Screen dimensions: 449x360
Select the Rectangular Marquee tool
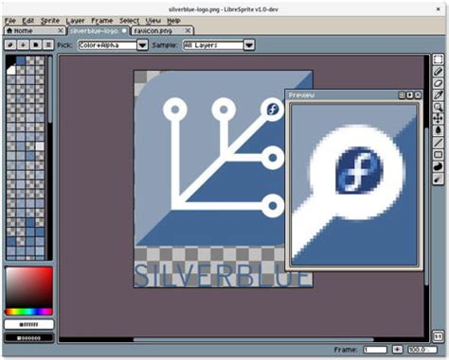438,60
